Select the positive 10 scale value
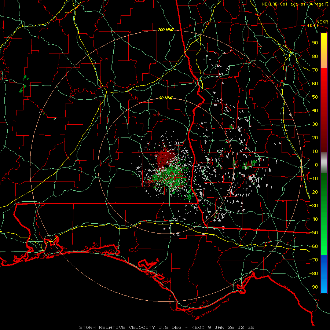The width and height of the screenshot is (330, 330). pyautogui.click(x=315, y=151)
